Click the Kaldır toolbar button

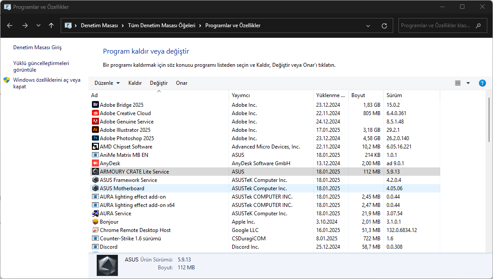[135, 83]
